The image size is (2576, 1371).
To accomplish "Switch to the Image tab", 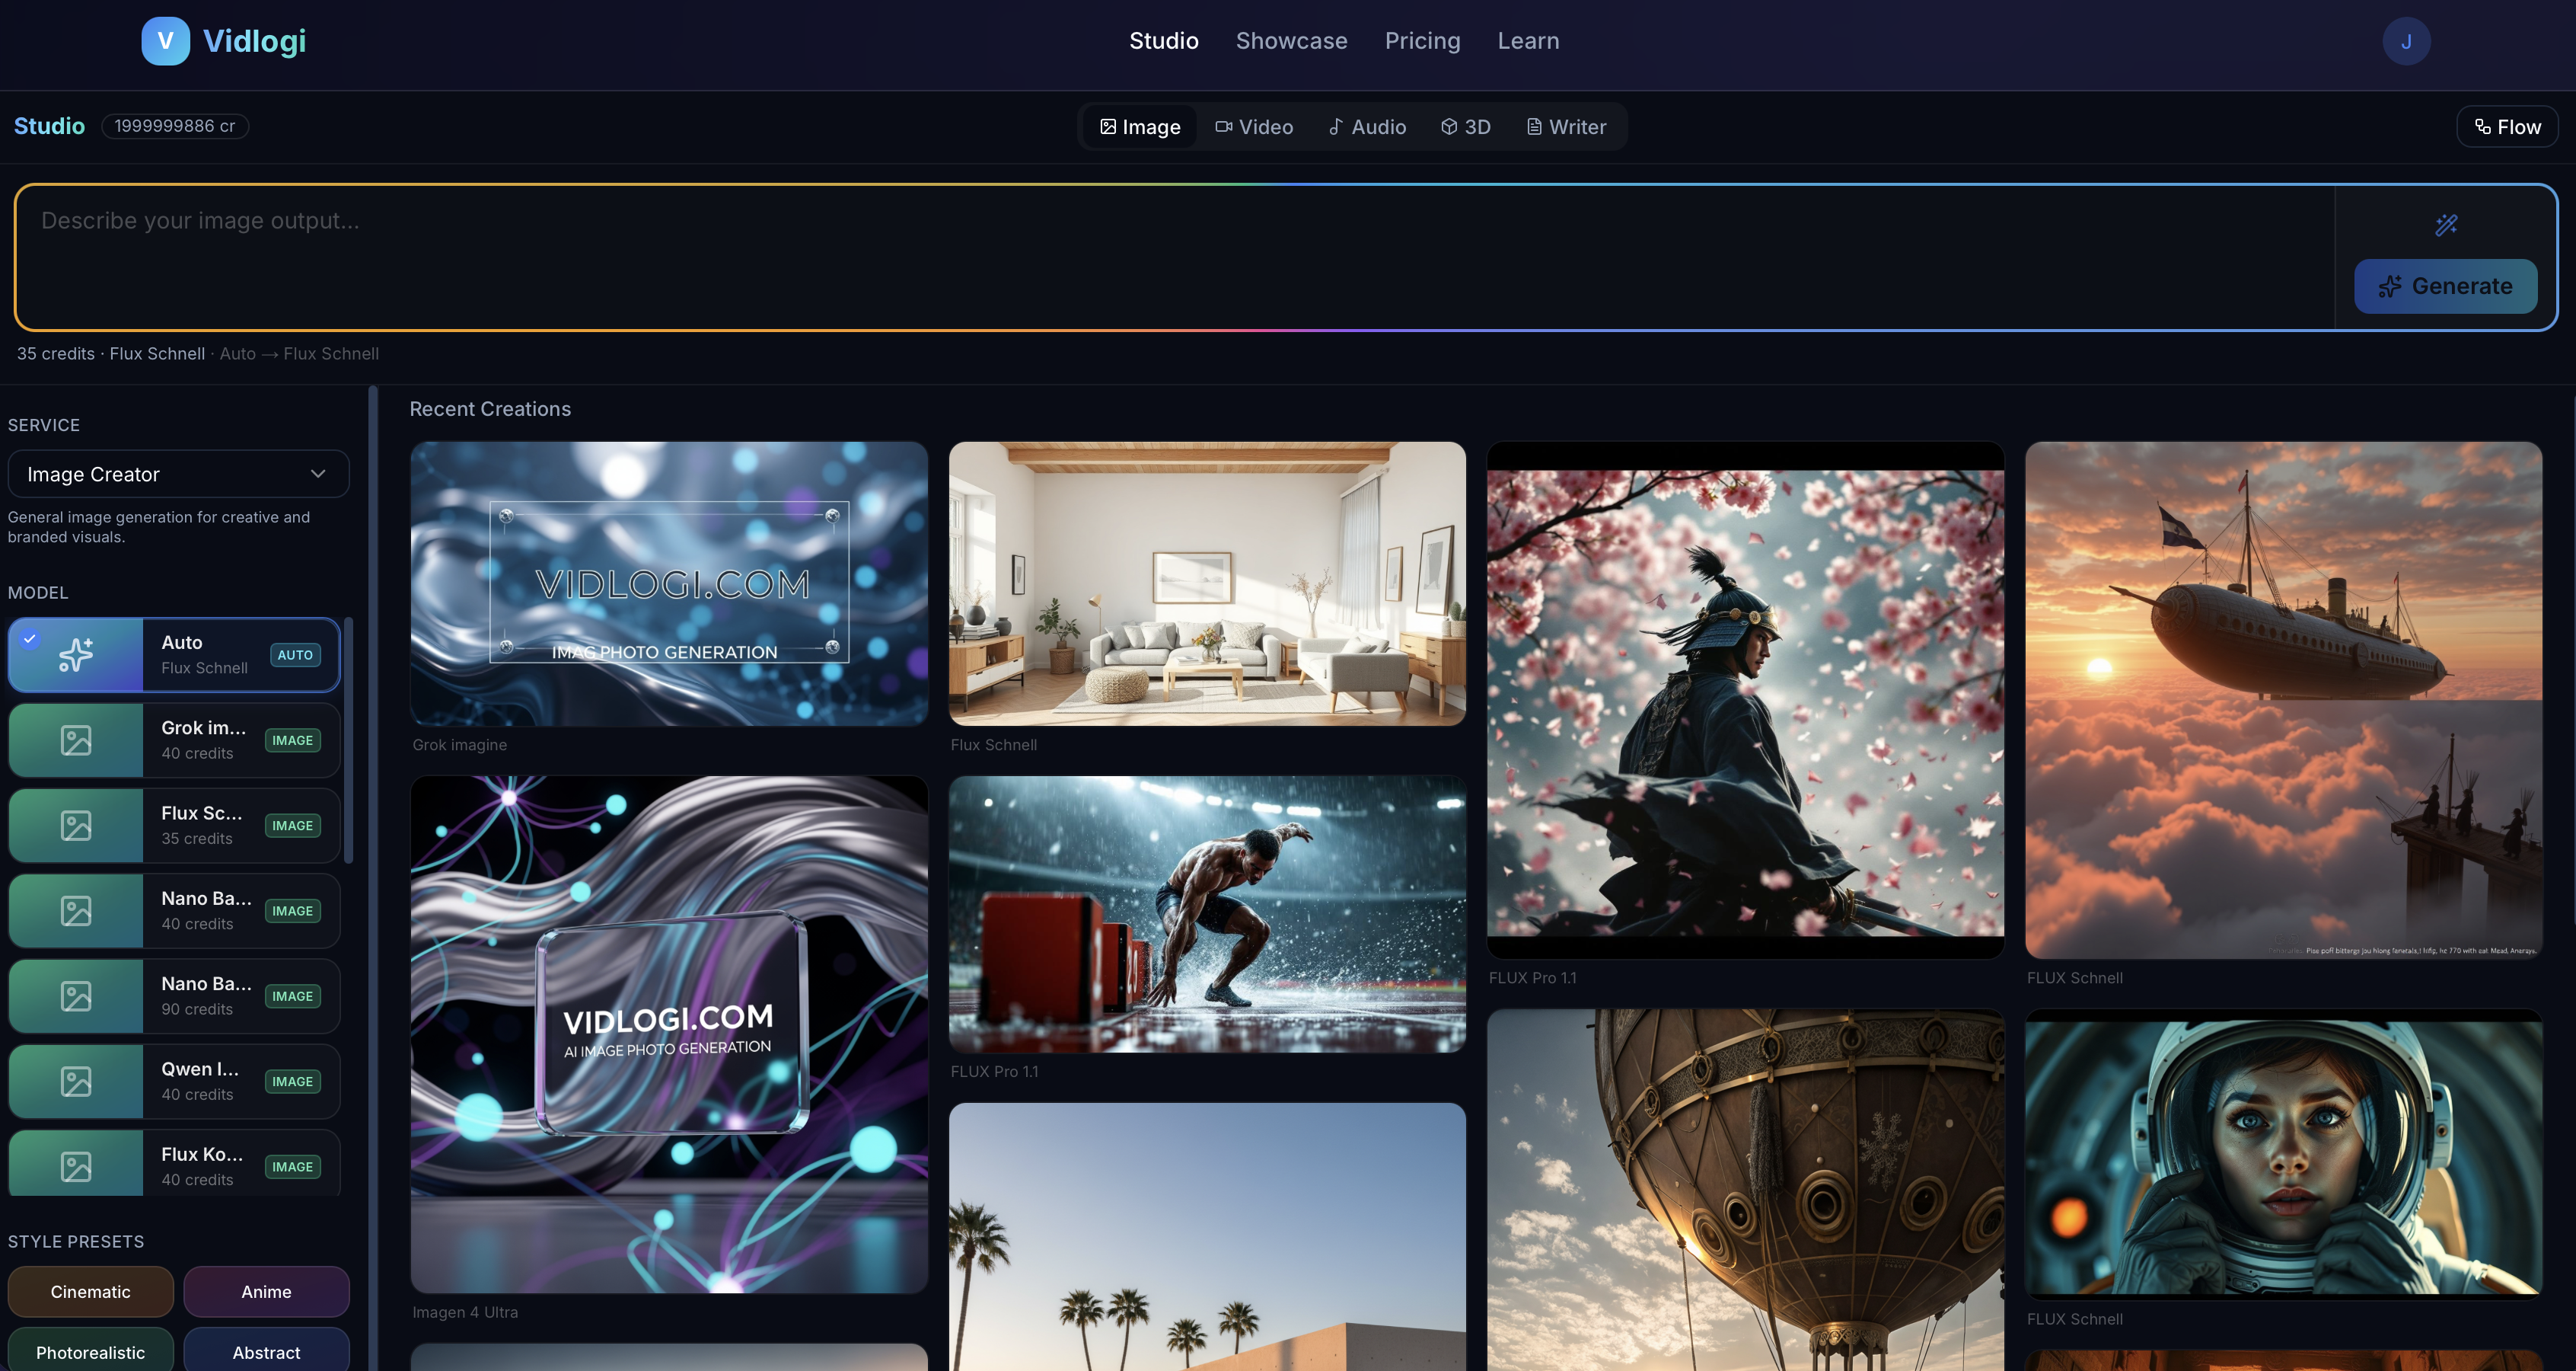I will click(x=1140, y=127).
